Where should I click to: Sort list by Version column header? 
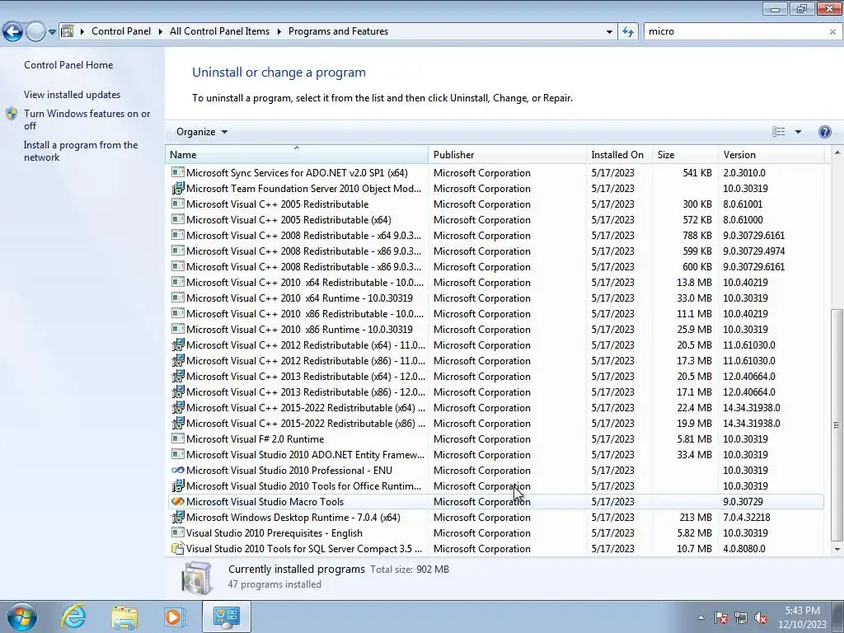pyautogui.click(x=771, y=154)
